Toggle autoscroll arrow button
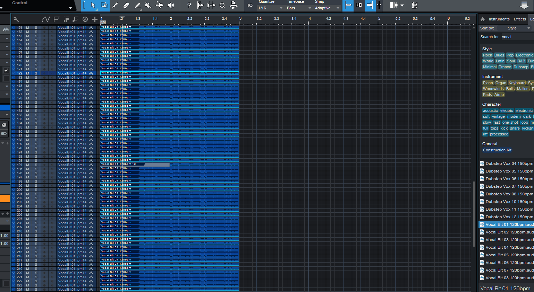 [x=370, y=5]
